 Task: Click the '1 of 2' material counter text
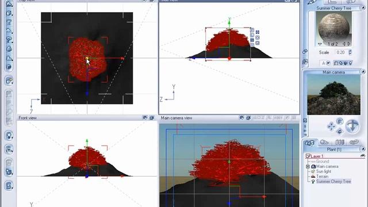pos(332,44)
